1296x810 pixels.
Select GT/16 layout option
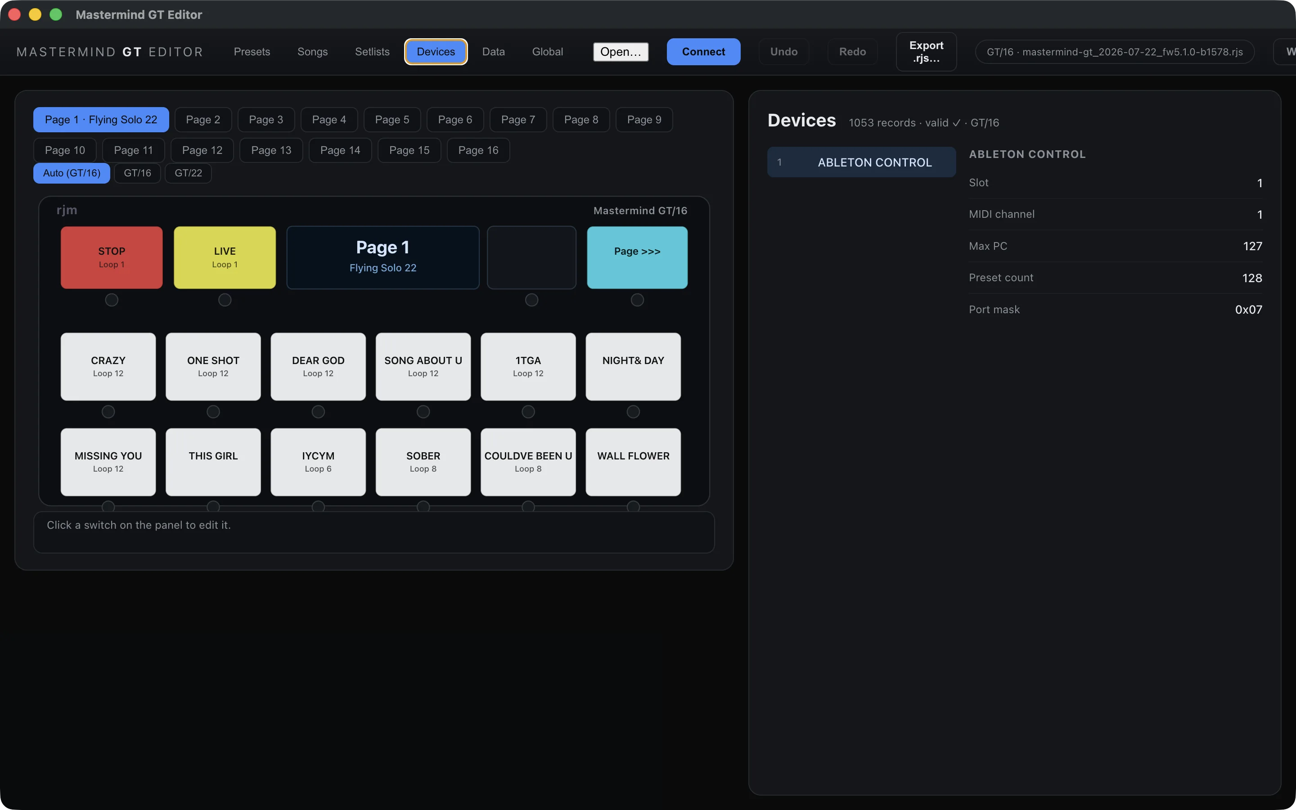click(138, 173)
